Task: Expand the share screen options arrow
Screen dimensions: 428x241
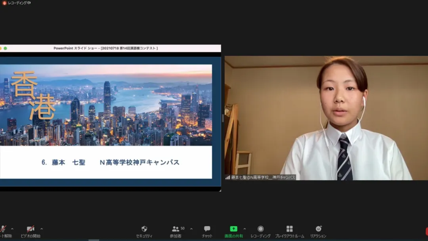Action: [x=245, y=229]
